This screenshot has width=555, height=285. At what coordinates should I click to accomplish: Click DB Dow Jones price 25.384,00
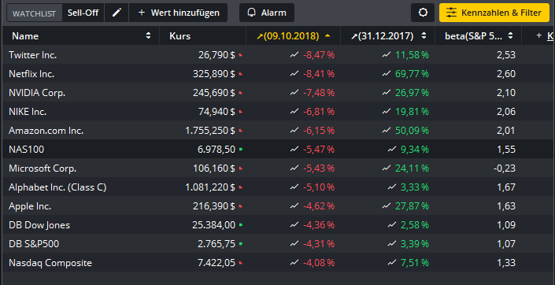213,225
